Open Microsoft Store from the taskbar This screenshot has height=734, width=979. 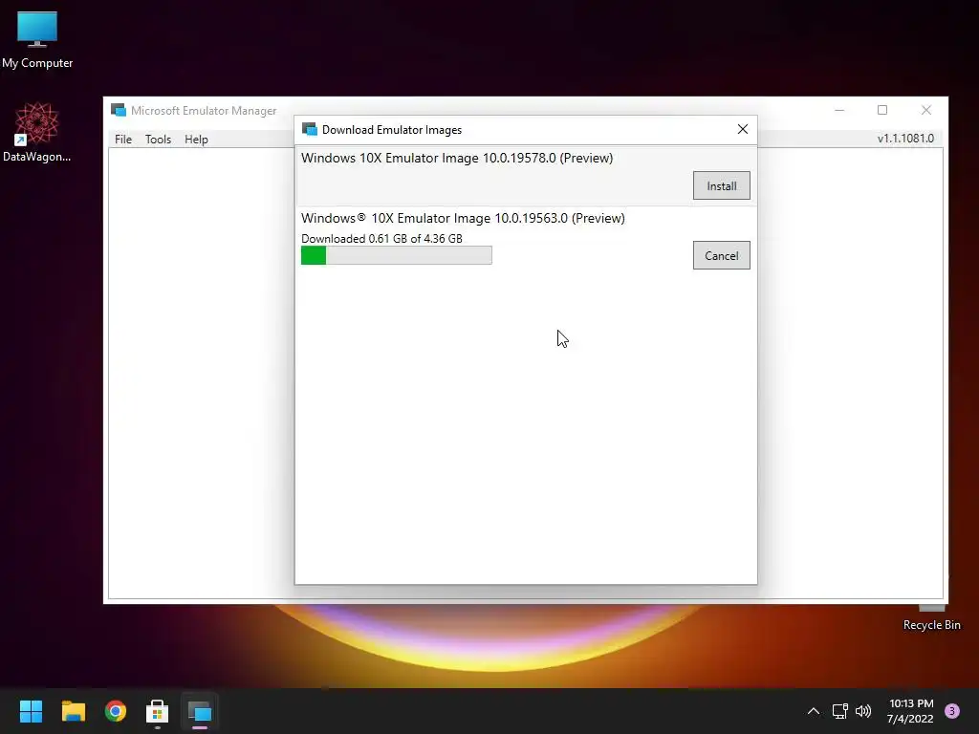158,711
